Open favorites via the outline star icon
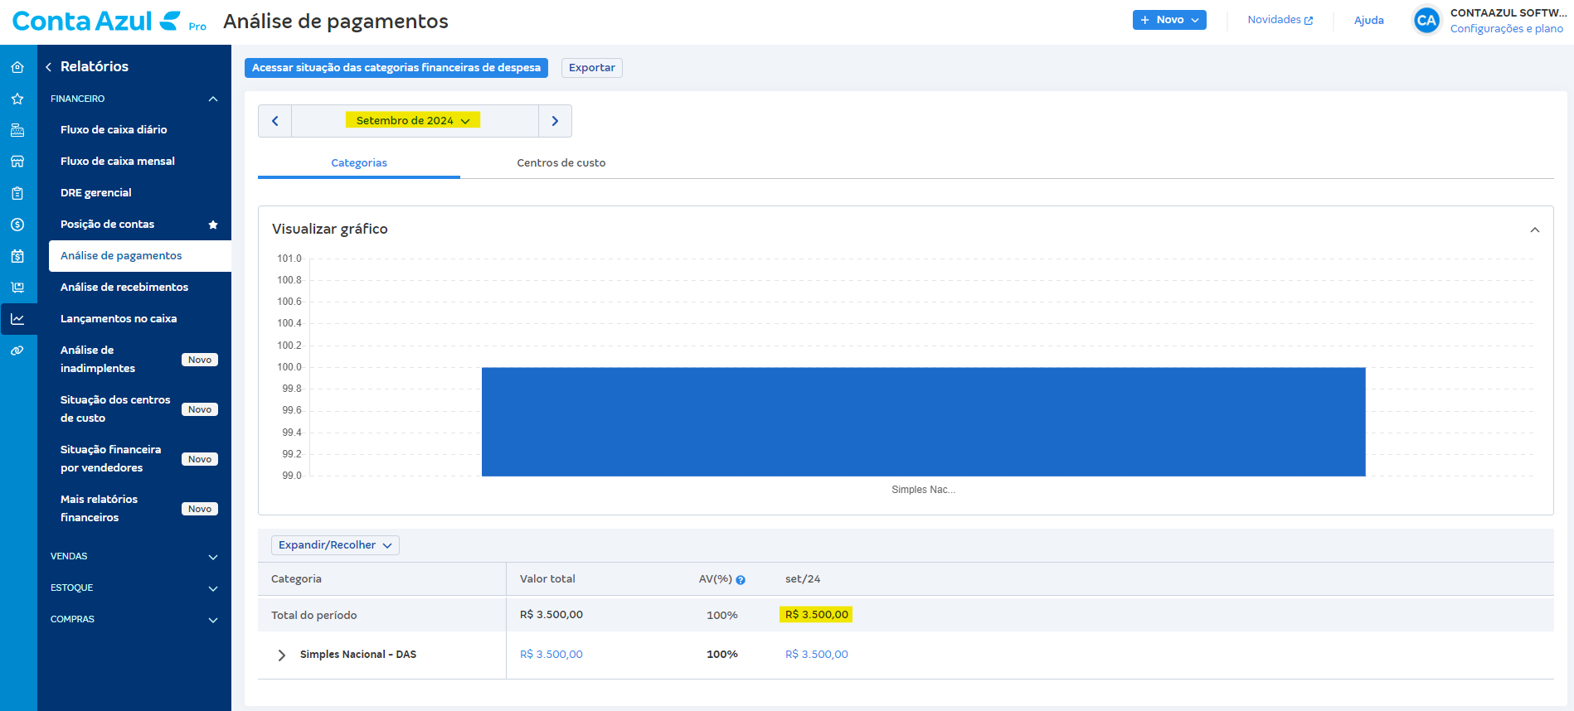Viewport: 1574px width, 711px height. (x=17, y=99)
